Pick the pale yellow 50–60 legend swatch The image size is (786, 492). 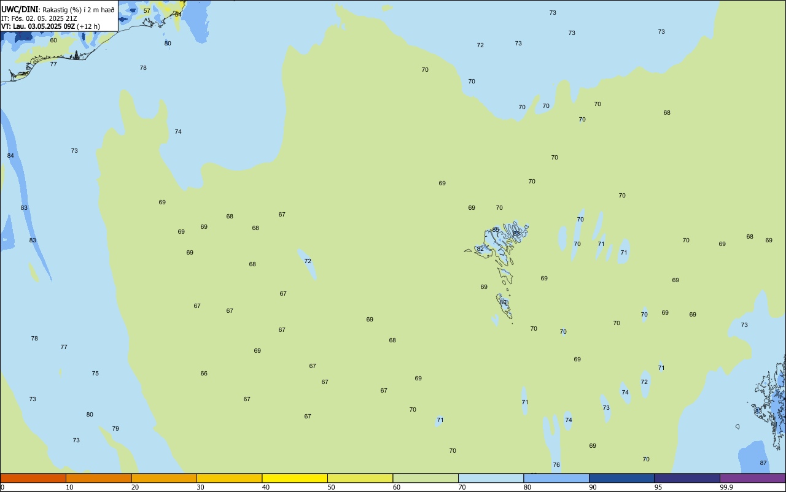[360, 478]
